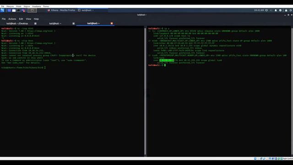This screenshot has height=165, width=293.
Task: Click the display icon next to the clock
Action: click(266, 10)
